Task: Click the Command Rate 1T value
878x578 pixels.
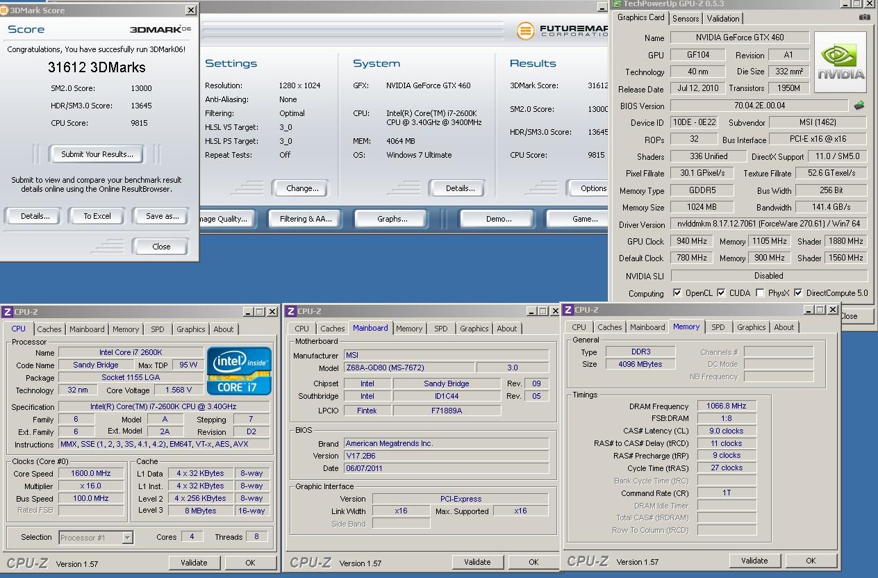Action: tap(727, 493)
